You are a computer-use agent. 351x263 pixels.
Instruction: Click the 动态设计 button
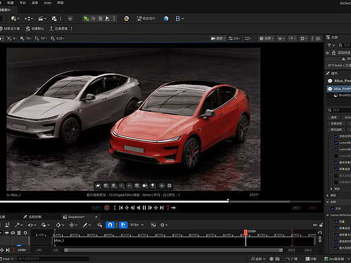coord(146,18)
